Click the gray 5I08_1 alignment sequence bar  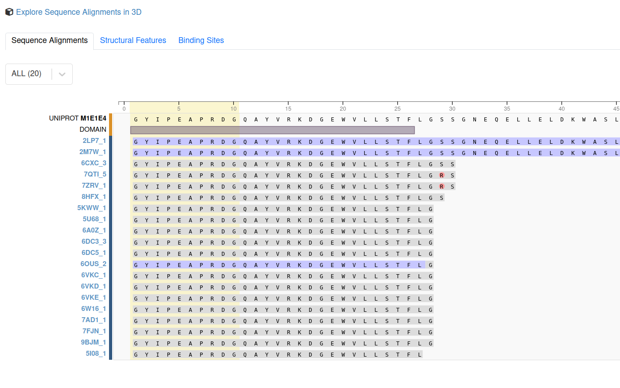pyautogui.click(x=278, y=354)
